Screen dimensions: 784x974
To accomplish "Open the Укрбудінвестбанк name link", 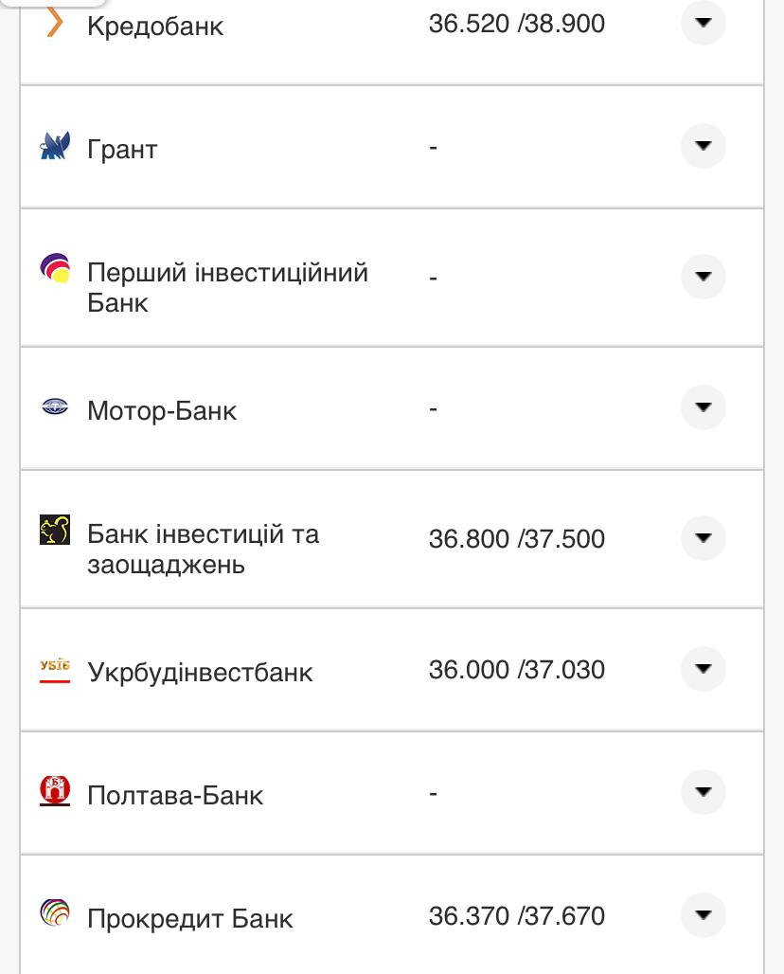I will tap(200, 673).
